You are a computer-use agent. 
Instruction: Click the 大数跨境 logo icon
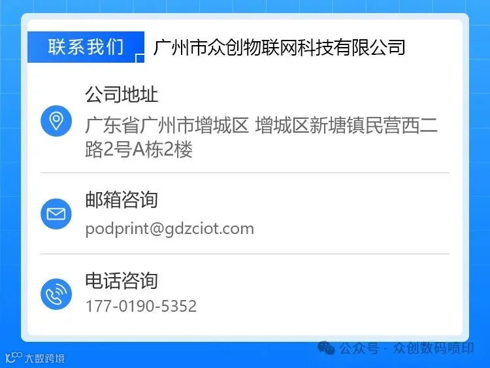tap(14, 358)
